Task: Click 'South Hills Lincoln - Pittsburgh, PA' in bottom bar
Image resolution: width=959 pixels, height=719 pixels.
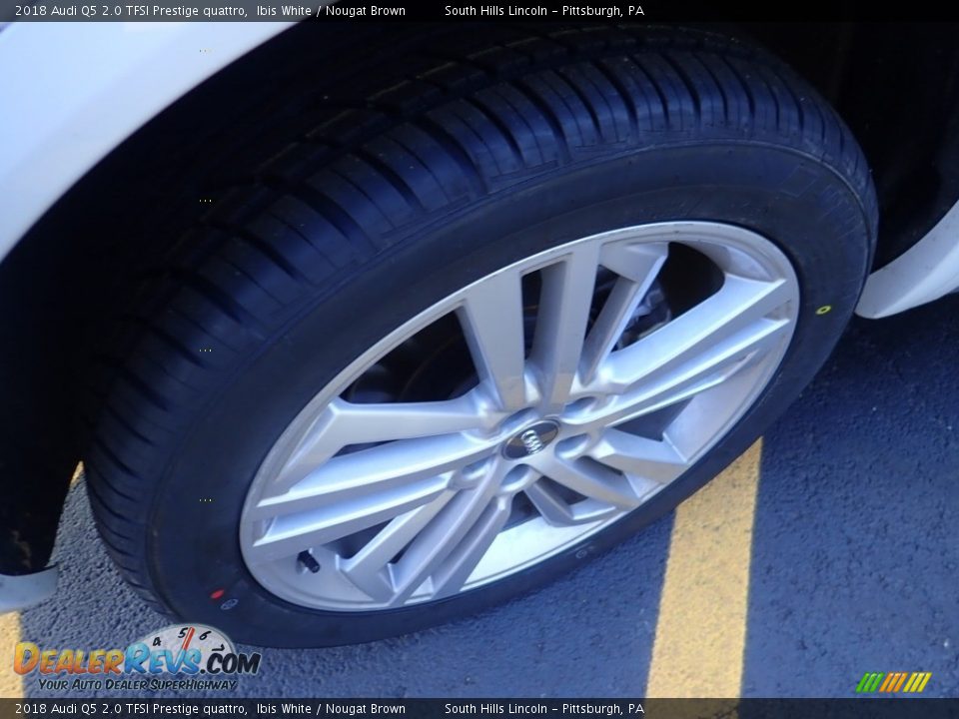Action: (543, 709)
